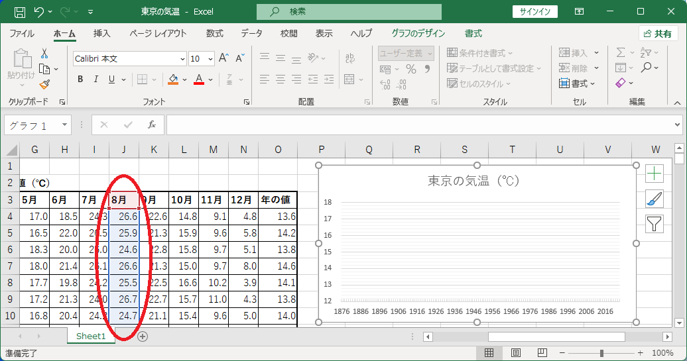
Task: Align text right
Action: pos(296,79)
